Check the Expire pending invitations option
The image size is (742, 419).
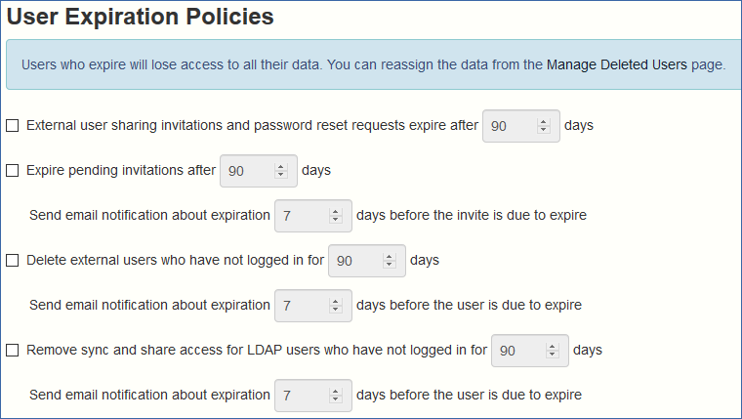pyautogui.click(x=13, y=171)
